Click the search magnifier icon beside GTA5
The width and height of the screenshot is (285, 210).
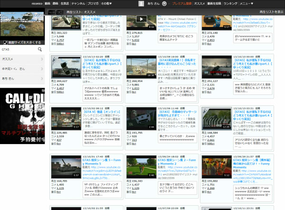tap(40, 49)
